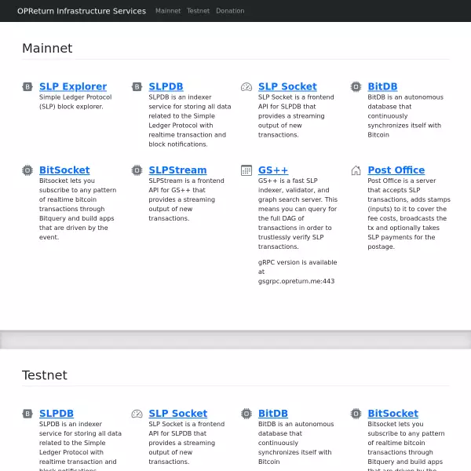
Task: Open the Mainnet nav item
Action: point(168,11)
